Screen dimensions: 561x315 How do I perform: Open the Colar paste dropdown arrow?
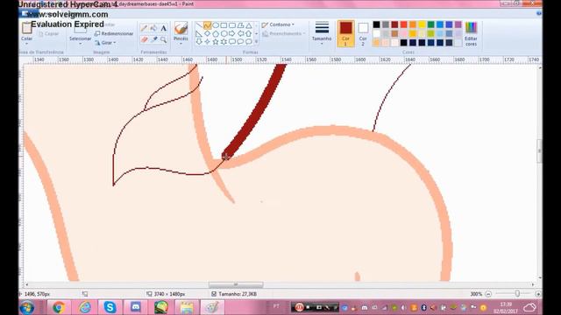(27, 44)
